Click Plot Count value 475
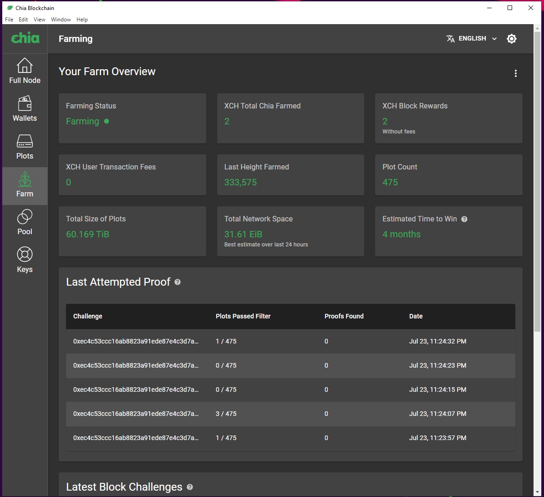Screen dimensions: 544x497 click(390, 183)
